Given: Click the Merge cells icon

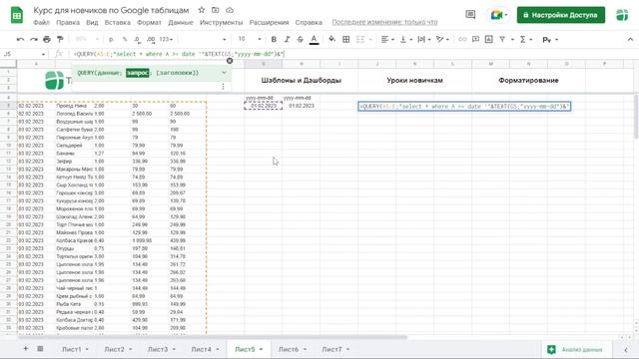Looking at the screenshot, I should pyautogui.click(x=360, y=40).
